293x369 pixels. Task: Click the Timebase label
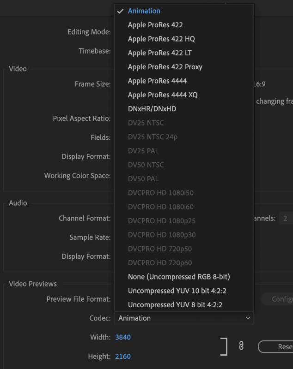point(95,51)
